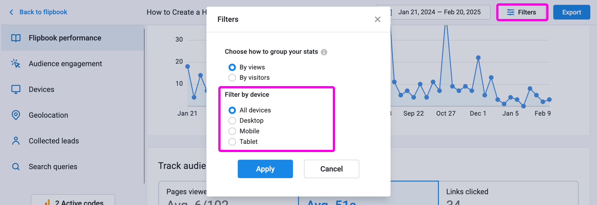The image size is (597, 205).
Task: Select the All devices radio option
Action: tap(232, 110)
